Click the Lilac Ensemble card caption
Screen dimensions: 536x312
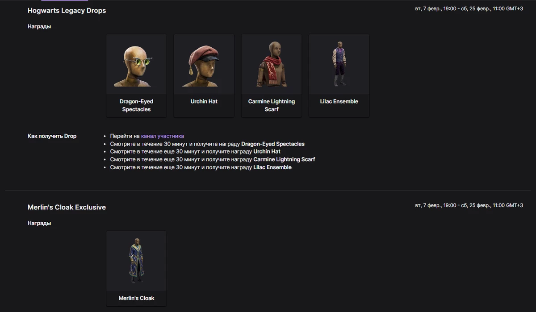point(339,101)
